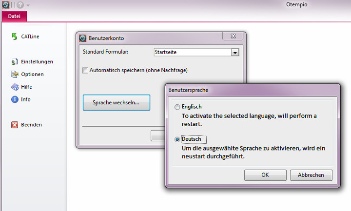This screenshot has width=351, height=211.
Task: Confirm language with the OK button
Action: 265,175
